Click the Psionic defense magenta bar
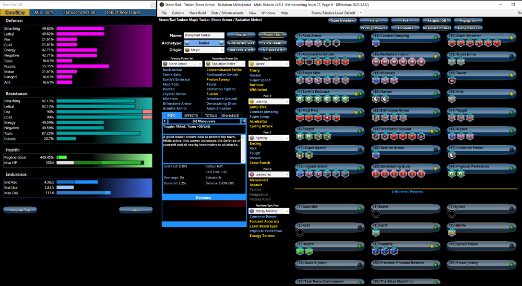522x286 pixels. [x=82, y=66]
